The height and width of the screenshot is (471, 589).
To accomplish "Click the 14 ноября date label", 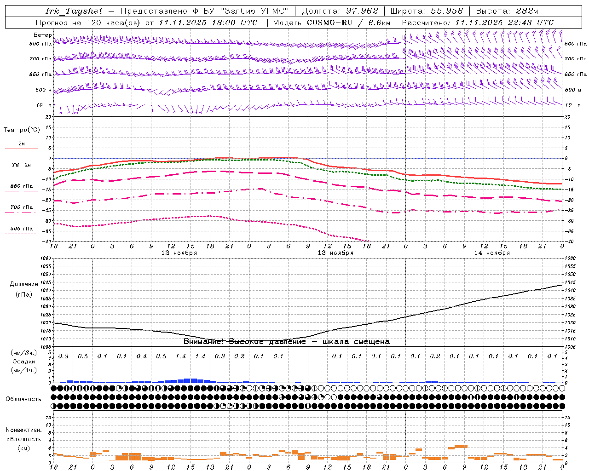I will (492, 253).
